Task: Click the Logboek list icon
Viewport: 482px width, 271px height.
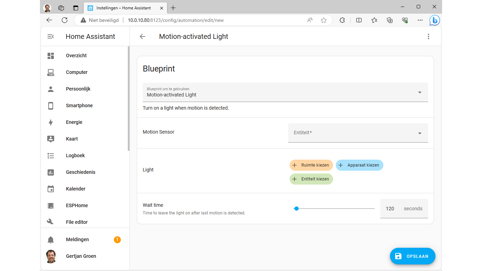Action: (51, 155)
